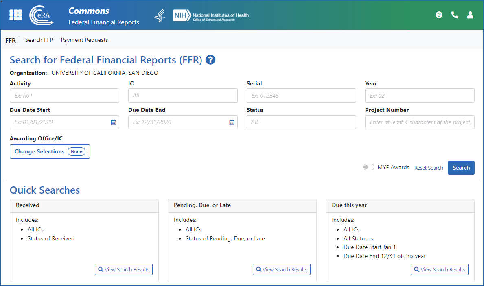Open the apps grid menu icon
The height and width of the screenshot is (286, 484).
click(16, 15)
